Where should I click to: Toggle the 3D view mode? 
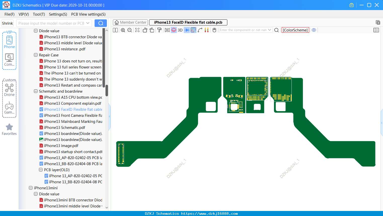coord(180,30)
